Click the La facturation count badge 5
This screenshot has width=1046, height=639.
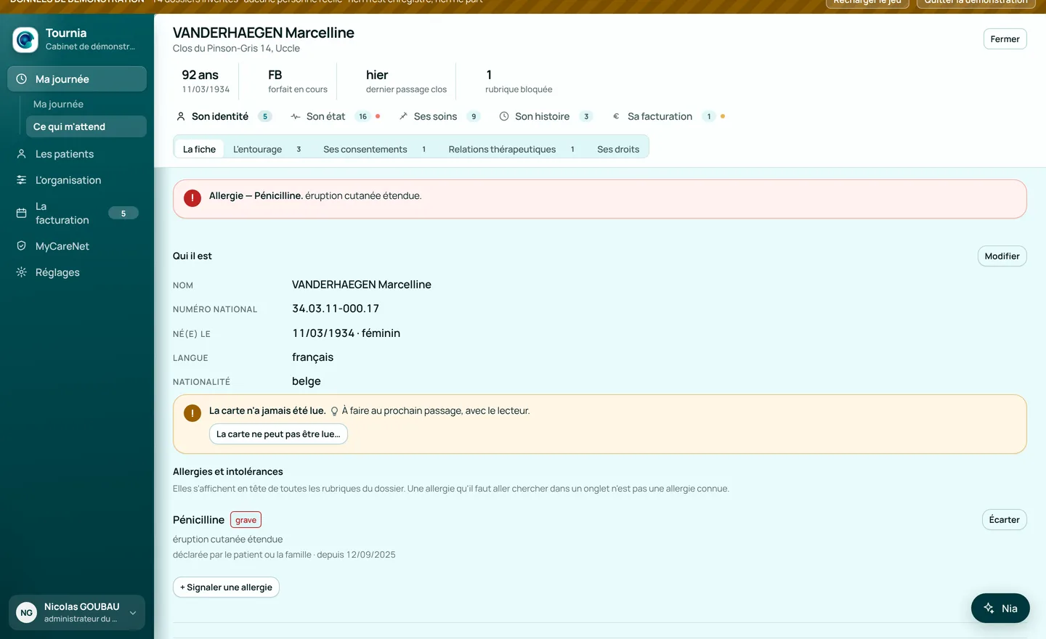pyautogui.click(x=123, y=213)
